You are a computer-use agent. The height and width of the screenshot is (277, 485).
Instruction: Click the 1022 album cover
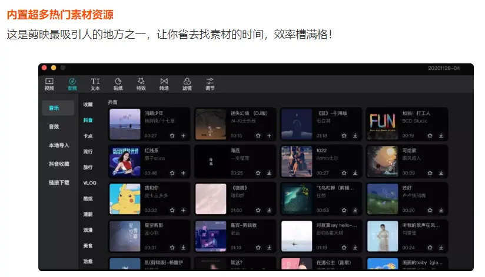297,161
